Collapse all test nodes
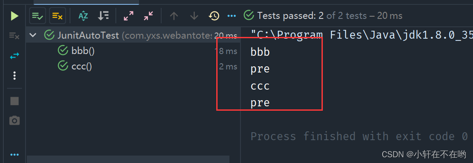This screenshot has height=163, width=473. tap(148, 16)
